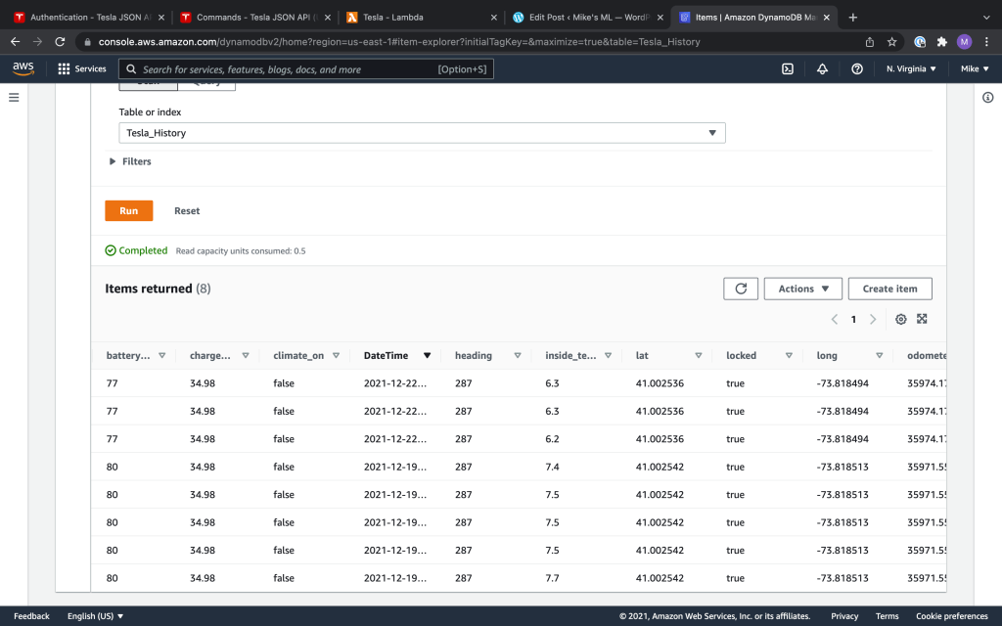The width and height of the screenshot is (1002, 626).
Task: Open the Actions dropdown menu
Action: (x=802, y=289)
